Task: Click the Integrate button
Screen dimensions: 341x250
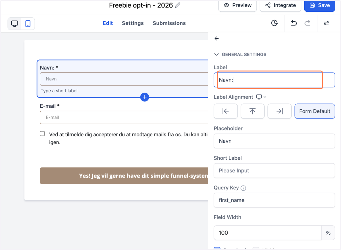Action: [280, 5]
